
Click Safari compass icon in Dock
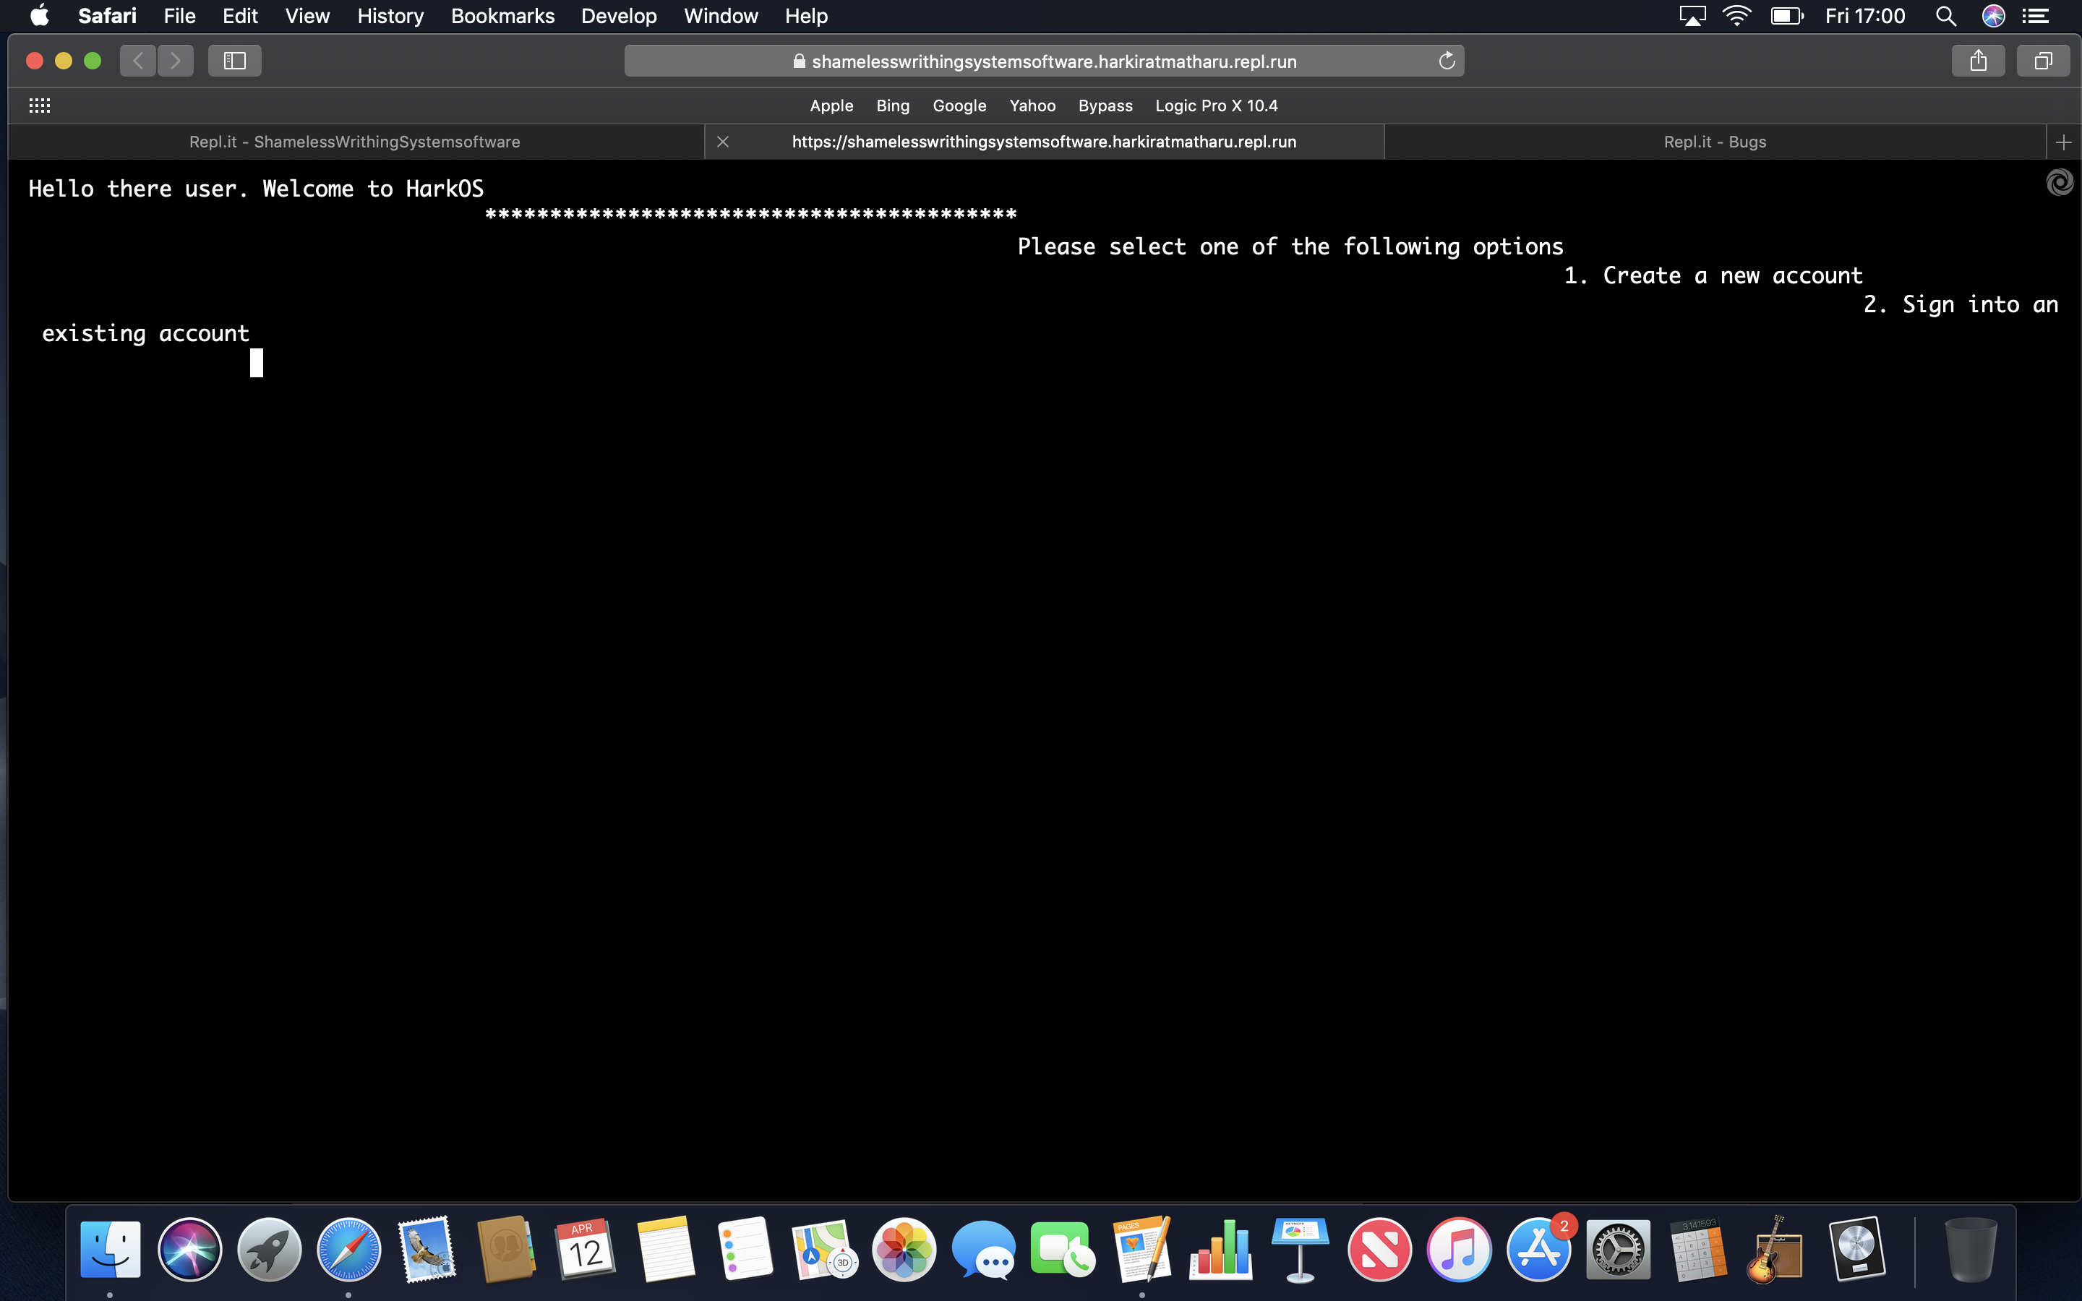pos(348,1250)
